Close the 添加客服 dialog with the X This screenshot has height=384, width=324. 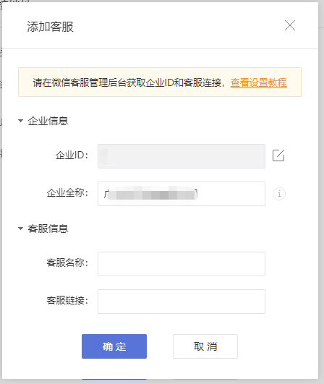pyautogui.click(x=290, y=25)
